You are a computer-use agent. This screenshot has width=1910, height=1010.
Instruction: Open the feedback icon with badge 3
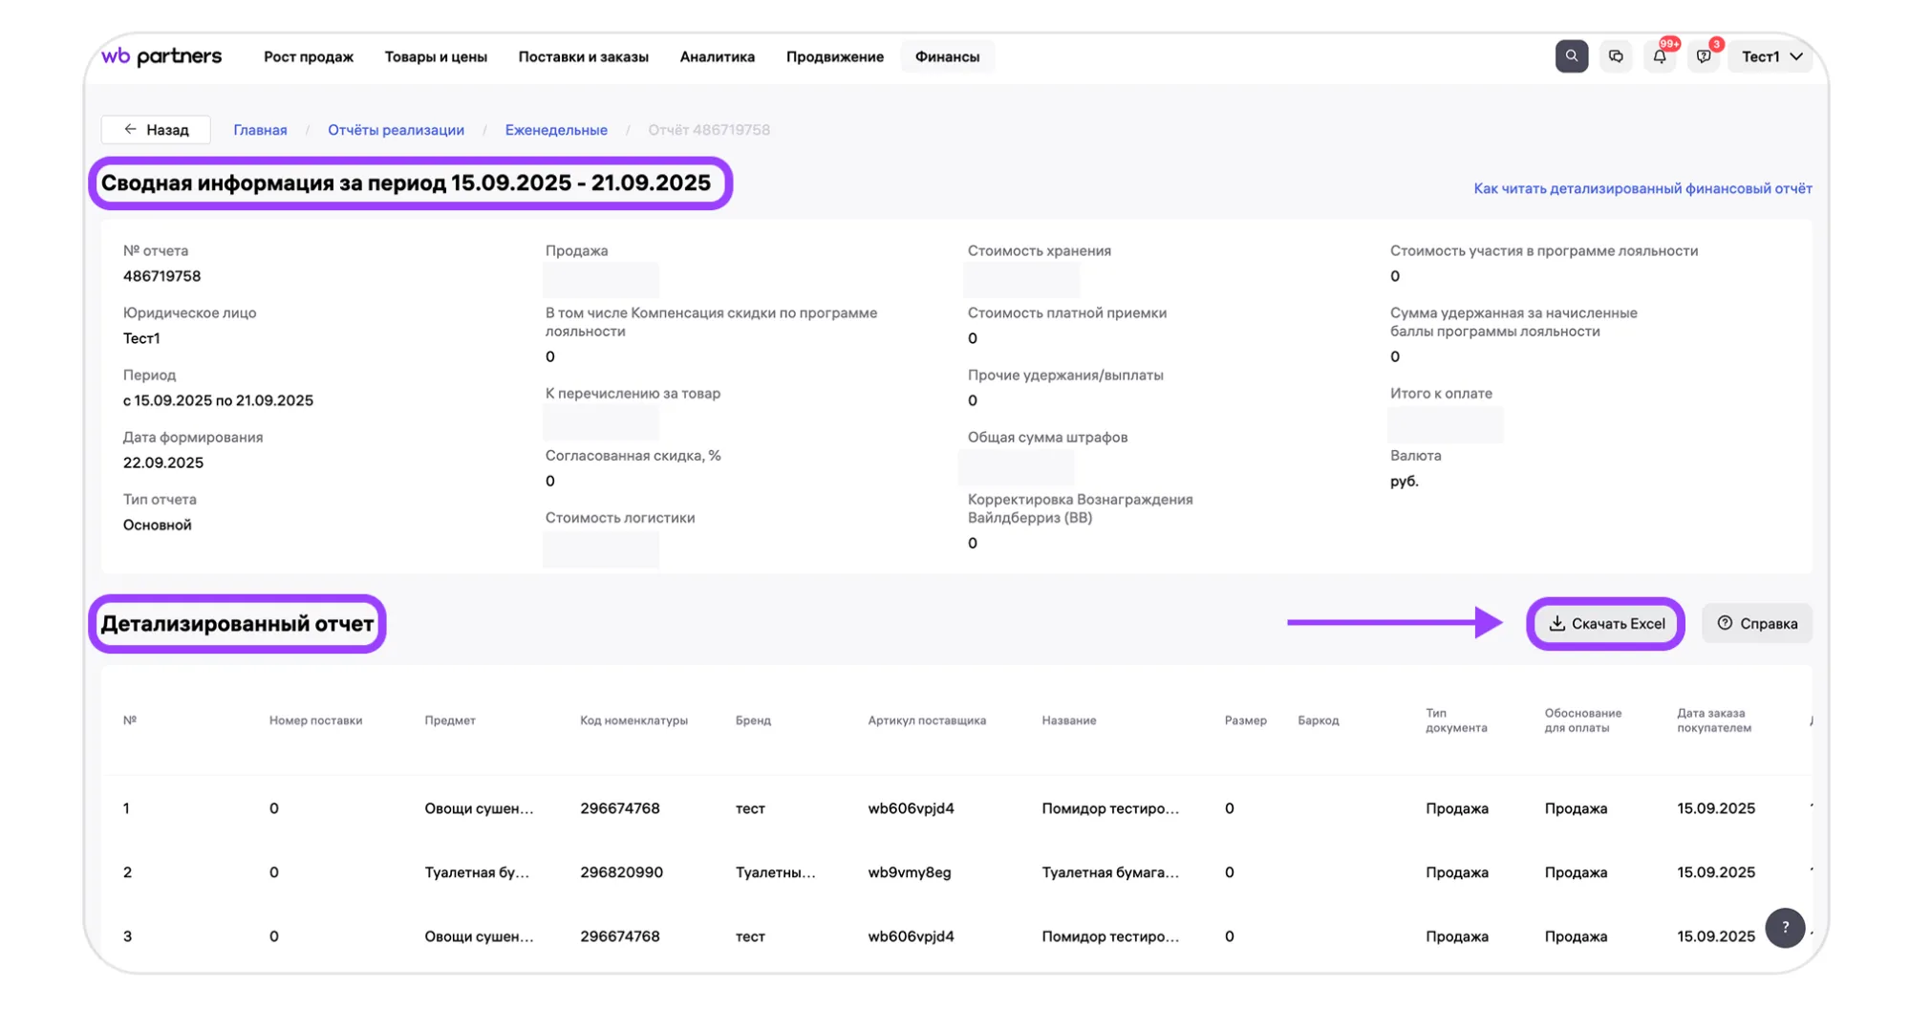[x=1704, y=56]
